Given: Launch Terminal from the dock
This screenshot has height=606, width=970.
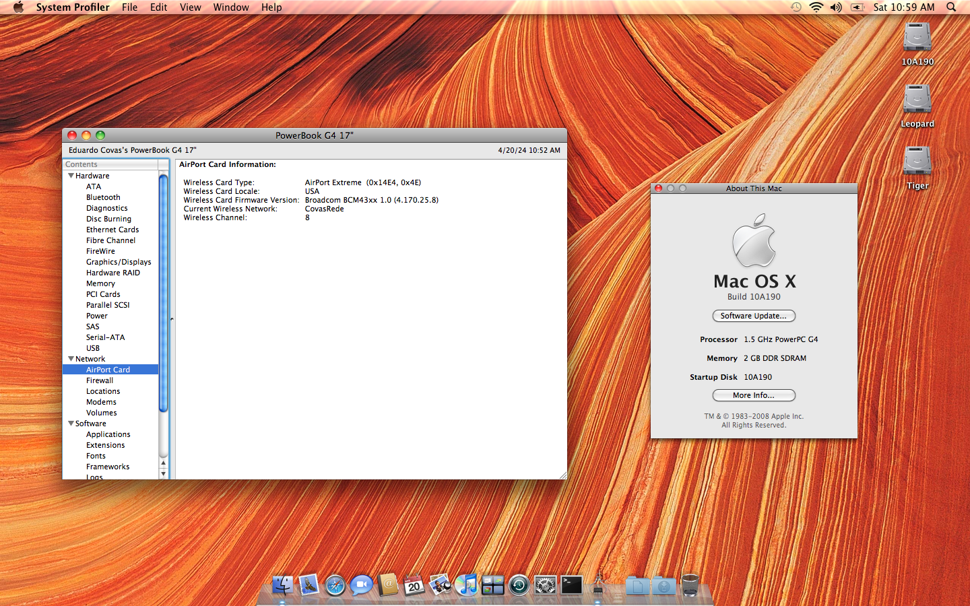Looking at the screenshot, I should (572, 585).
